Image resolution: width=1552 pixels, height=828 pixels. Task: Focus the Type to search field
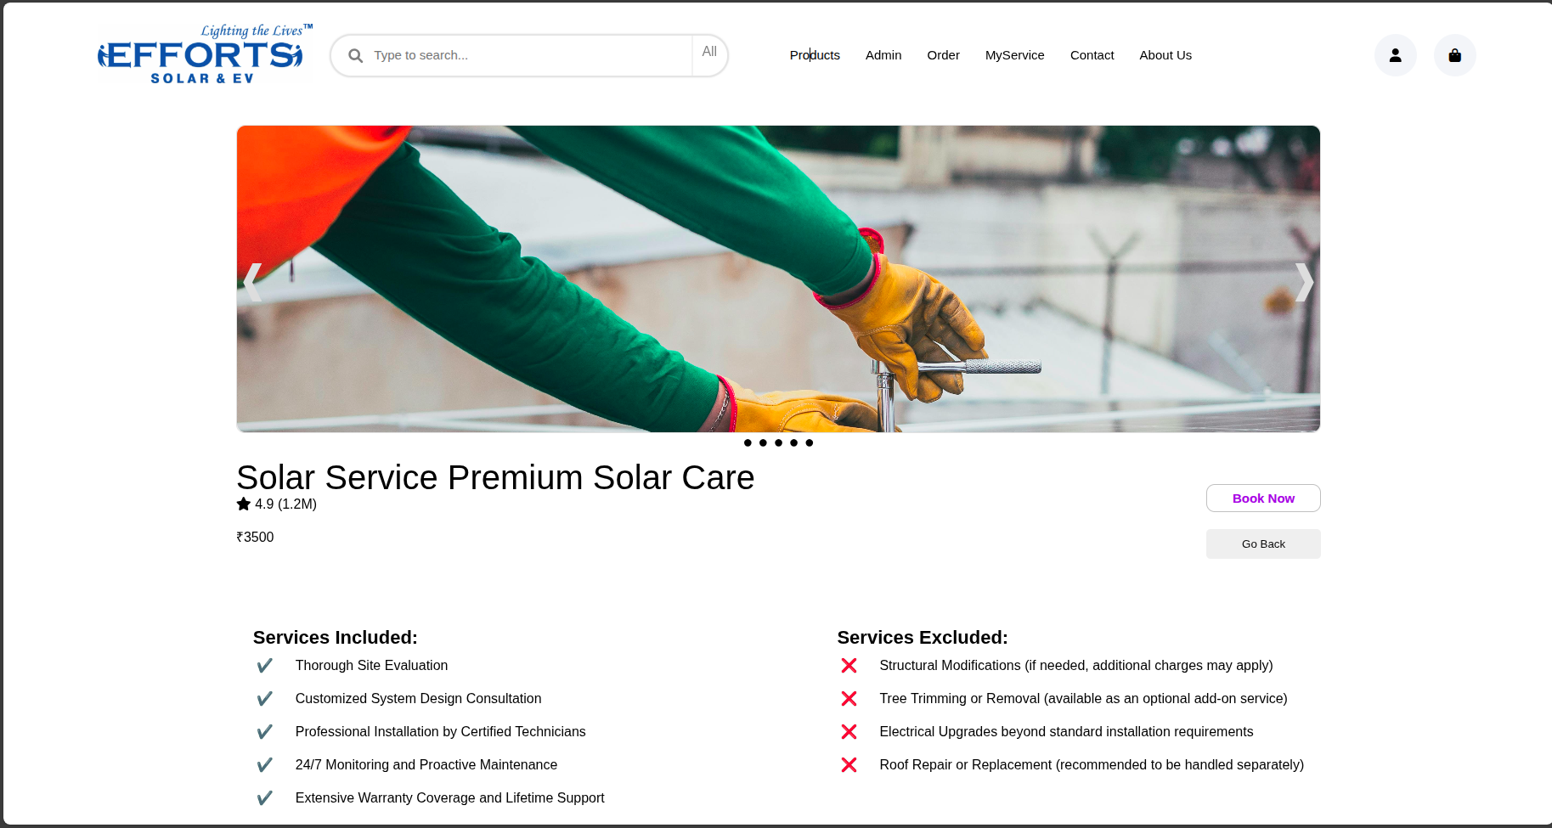coord(527,56)
